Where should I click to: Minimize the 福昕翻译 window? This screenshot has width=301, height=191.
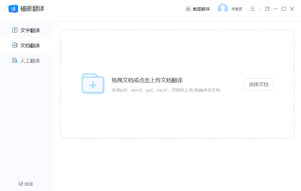point(275,9)
